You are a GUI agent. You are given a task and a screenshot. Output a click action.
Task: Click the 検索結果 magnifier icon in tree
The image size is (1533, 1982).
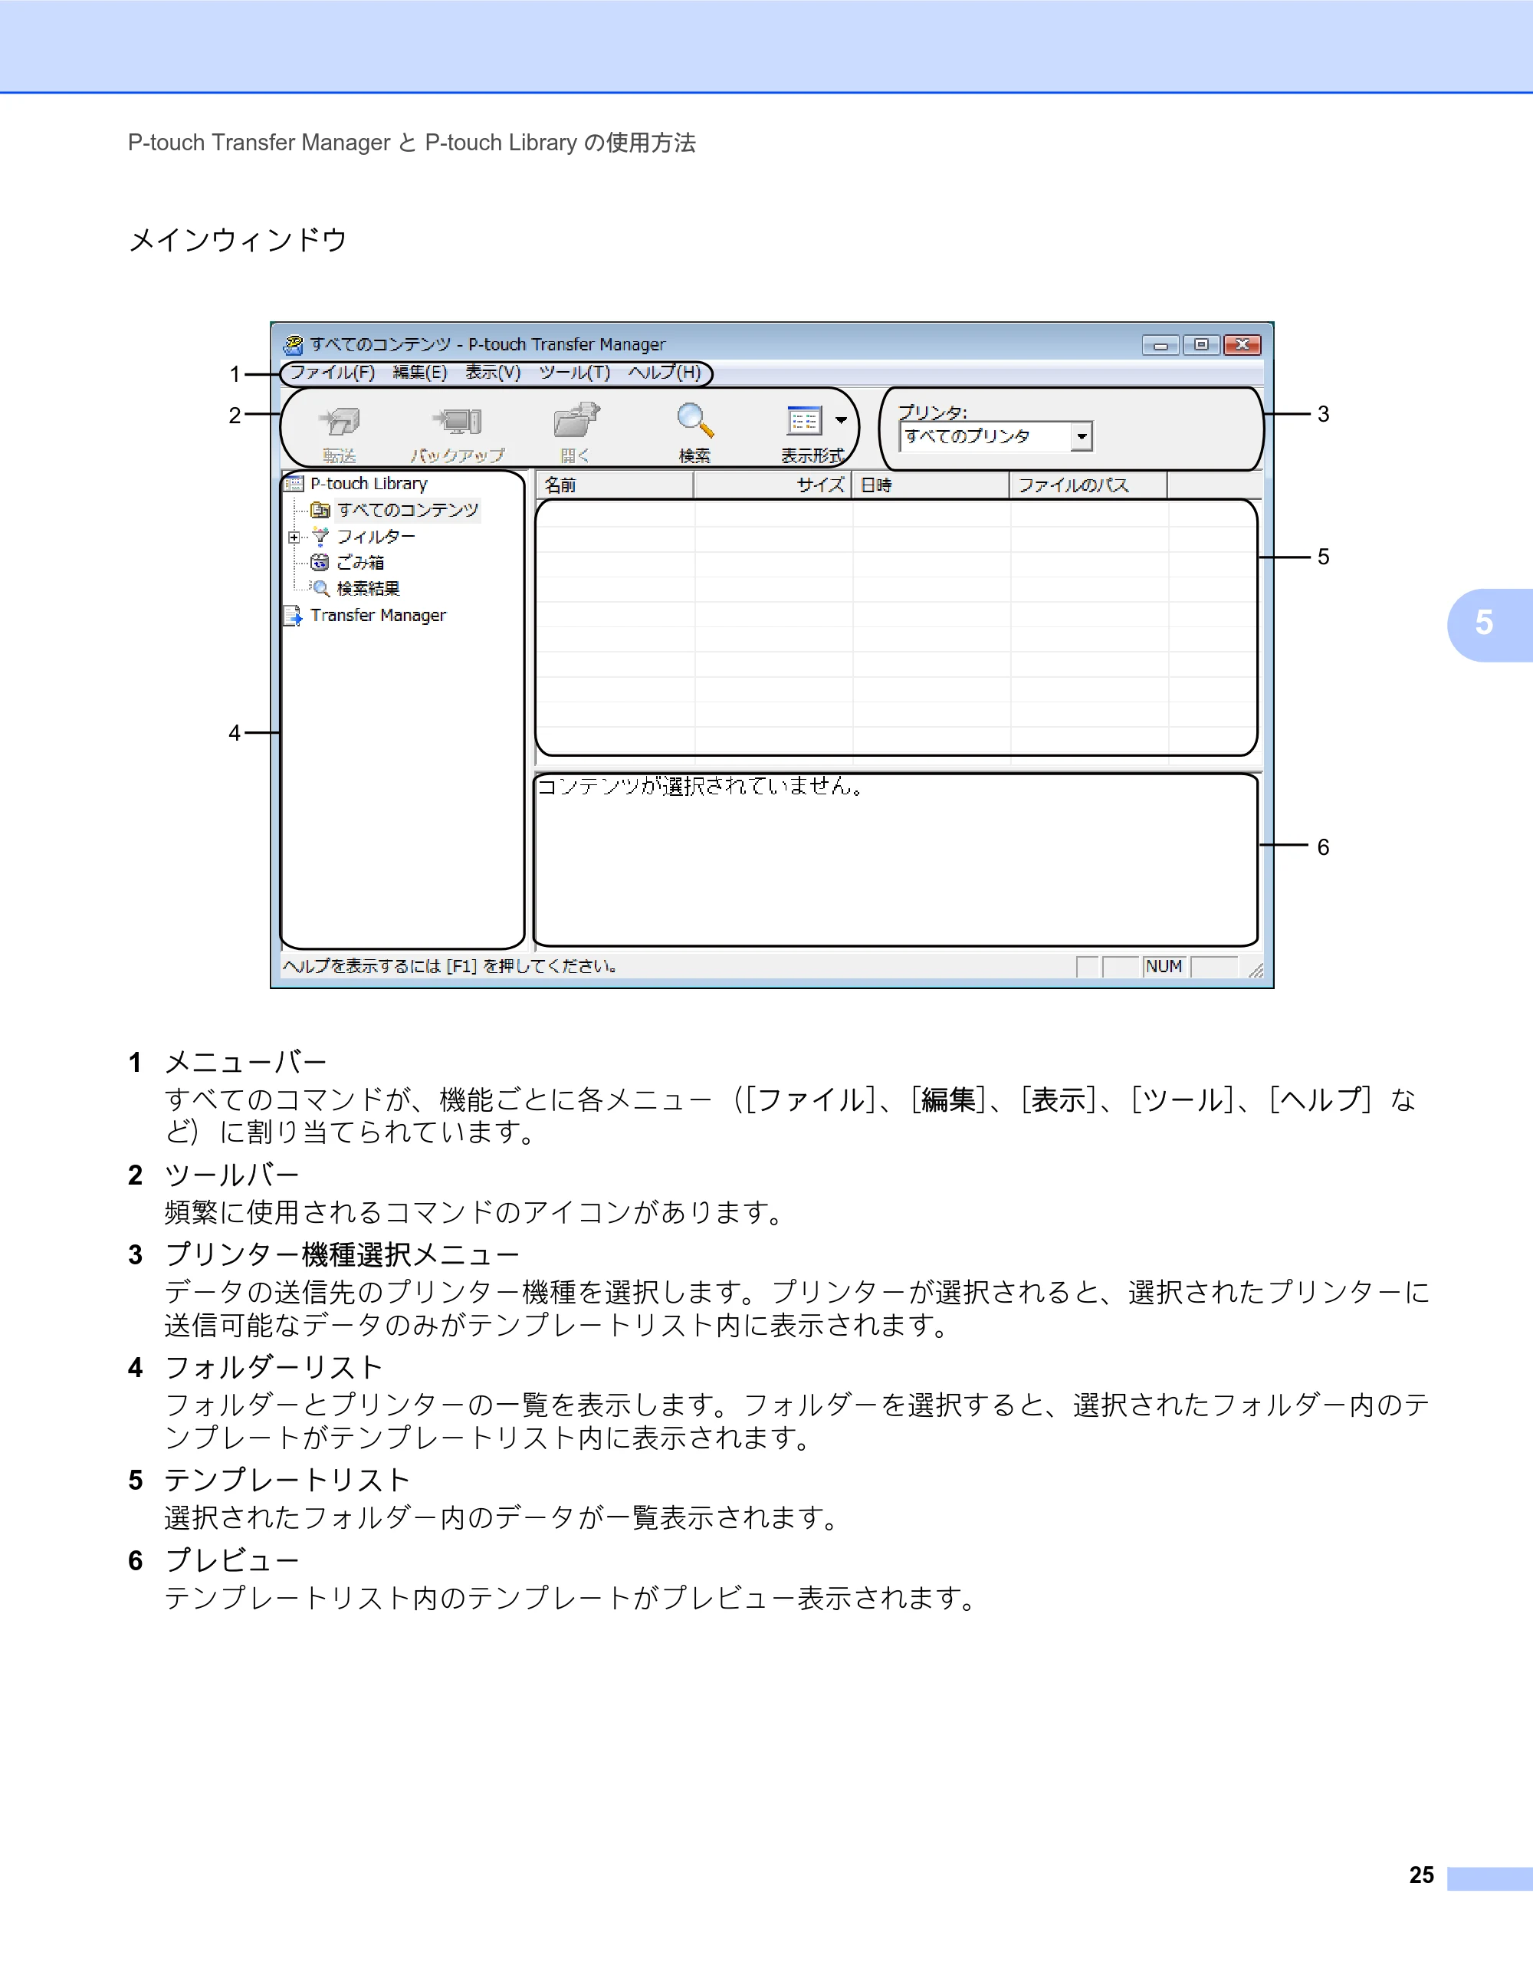pos(320,589)
